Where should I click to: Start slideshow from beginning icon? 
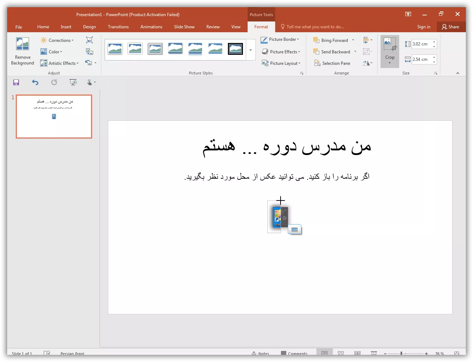click(x=73, y=83)
